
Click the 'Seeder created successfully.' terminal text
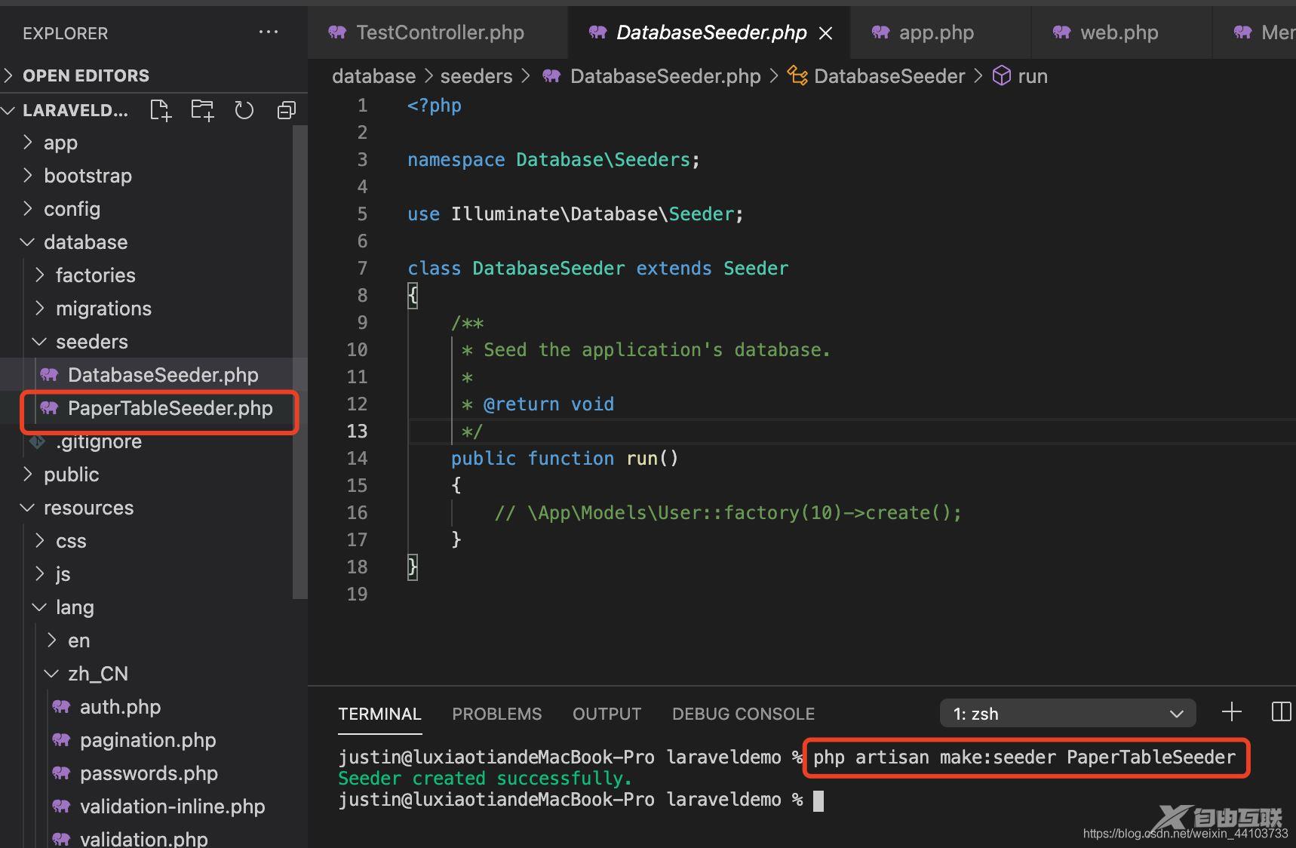[484, 778]
